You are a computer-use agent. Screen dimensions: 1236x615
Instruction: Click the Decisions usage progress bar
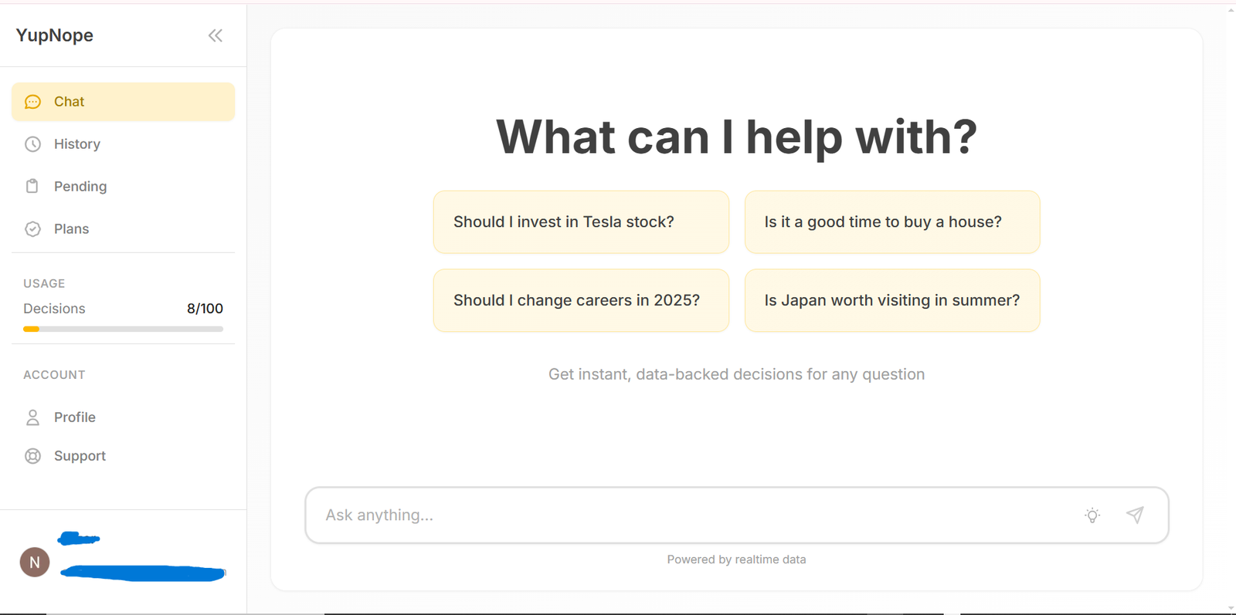(x=123, y=329)
